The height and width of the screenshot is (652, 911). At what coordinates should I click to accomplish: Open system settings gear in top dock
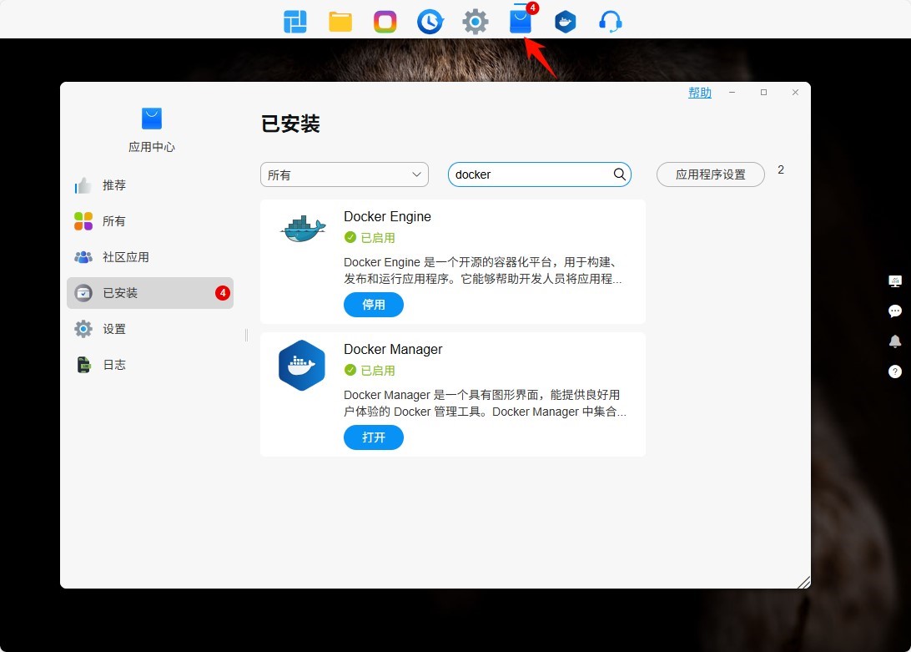pos(476,22)
